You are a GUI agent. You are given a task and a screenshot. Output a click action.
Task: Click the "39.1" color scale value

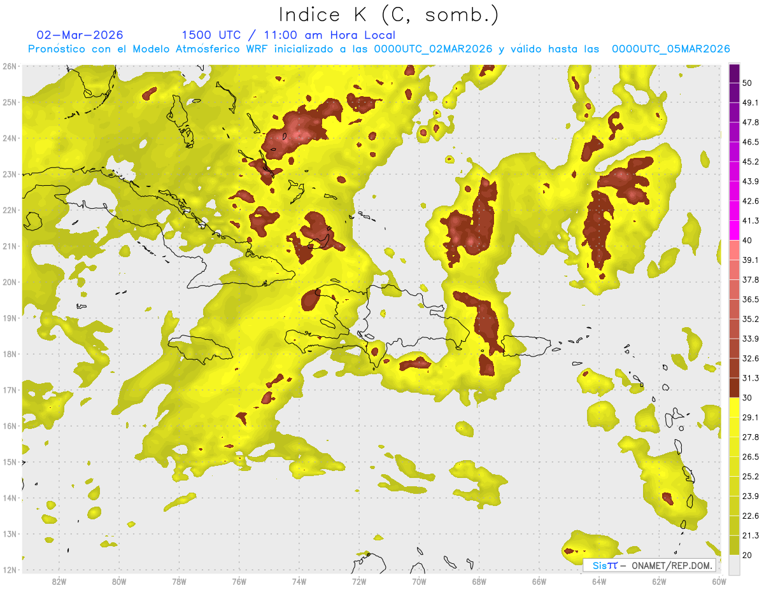click(x=751, y=260)
